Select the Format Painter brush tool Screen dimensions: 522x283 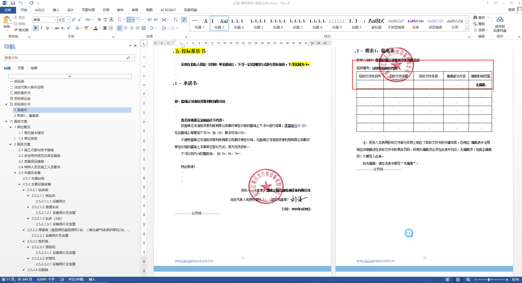21,30
